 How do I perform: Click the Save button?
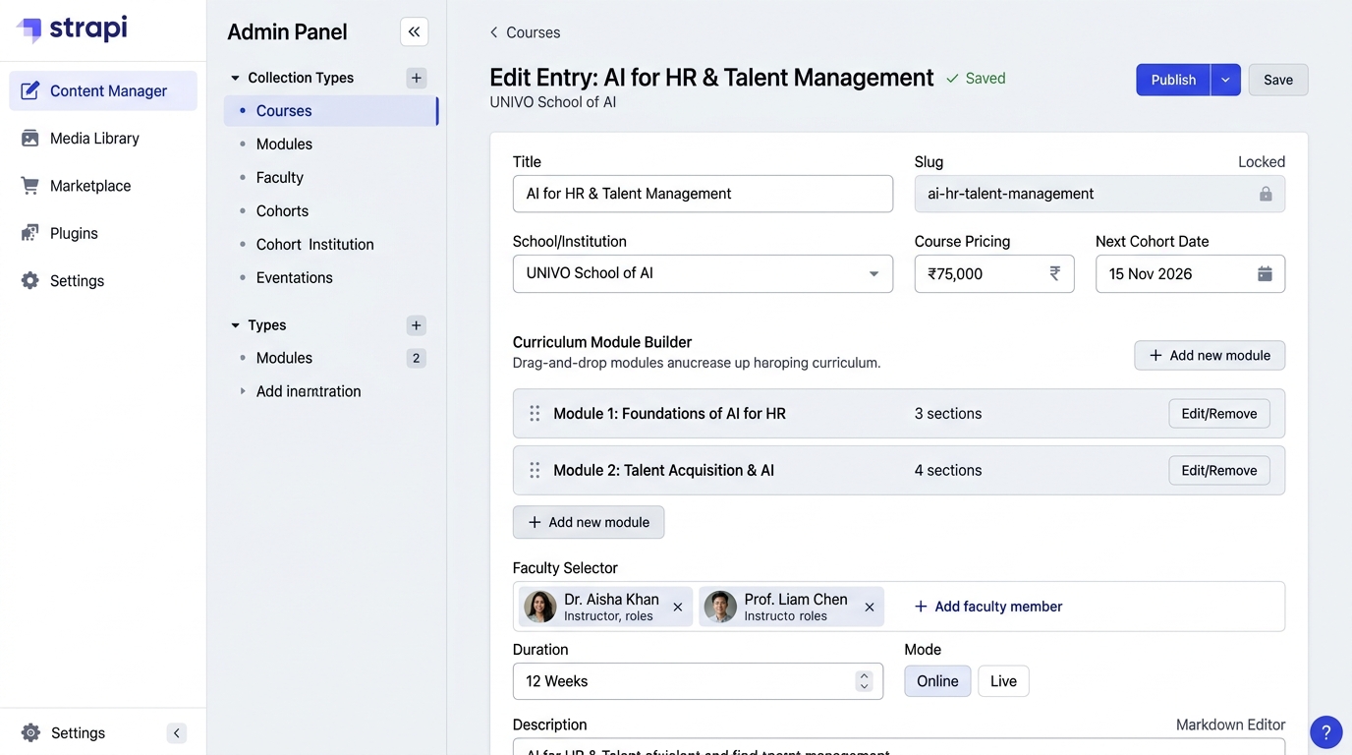click(x=1278, y=80)
